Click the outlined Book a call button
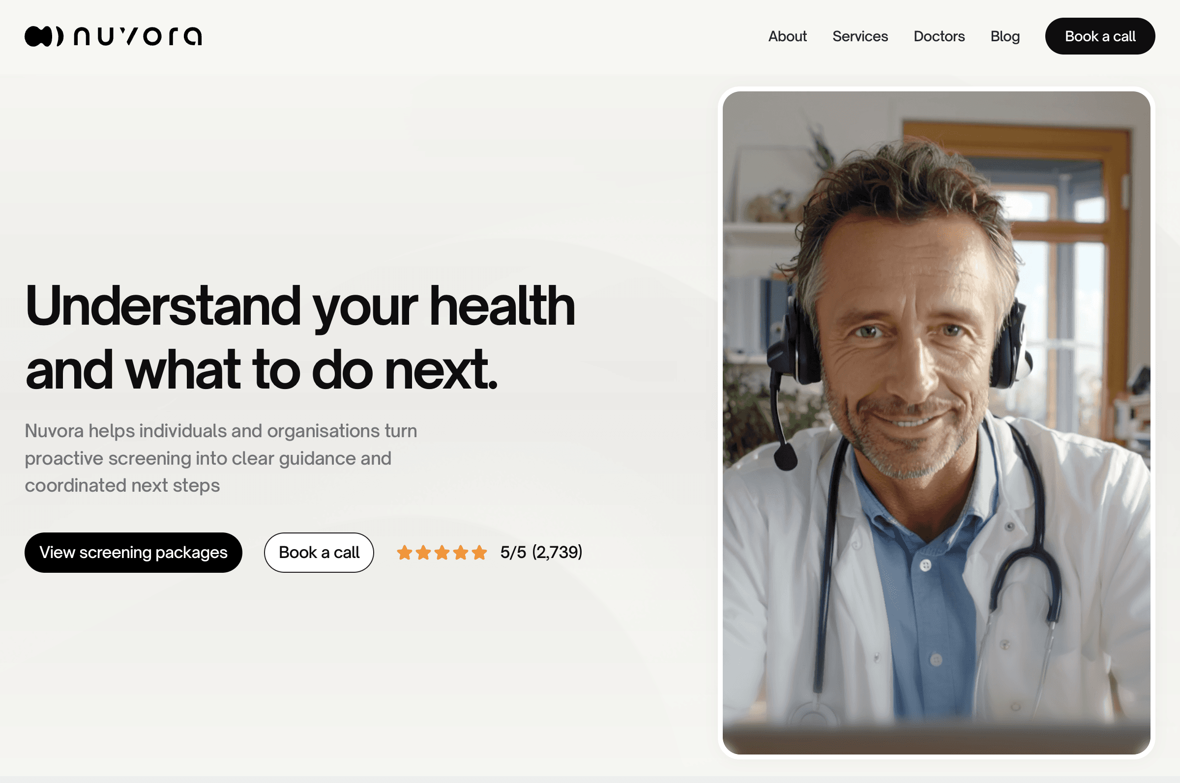Image resolution: width=1180 pixels, height=783 pixels. pos(319,552)
